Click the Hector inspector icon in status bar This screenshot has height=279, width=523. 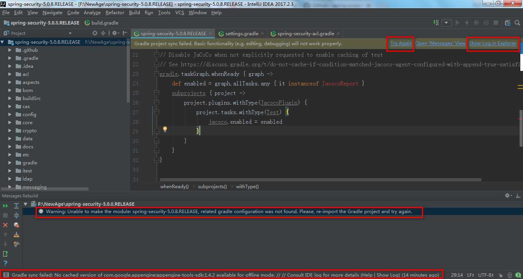(510, 275)
